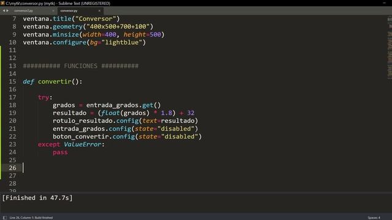Viewport: 392px width, 220px height.
Task: Click the FUNCIONES comment on line 13
Action: [80, 66]
